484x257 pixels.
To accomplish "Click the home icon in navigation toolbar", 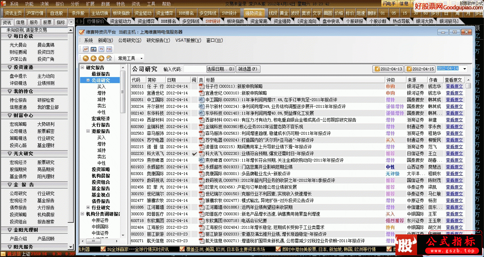I will pos(109,58).
